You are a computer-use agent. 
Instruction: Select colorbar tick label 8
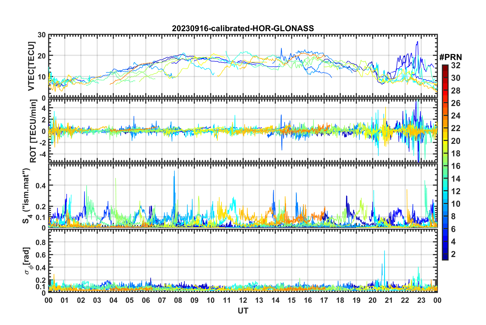[453, 216]
